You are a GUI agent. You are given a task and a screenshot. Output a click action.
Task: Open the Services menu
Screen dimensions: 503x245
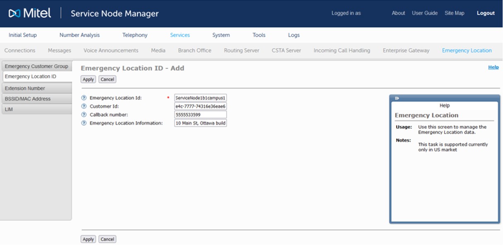pos(180,35)
